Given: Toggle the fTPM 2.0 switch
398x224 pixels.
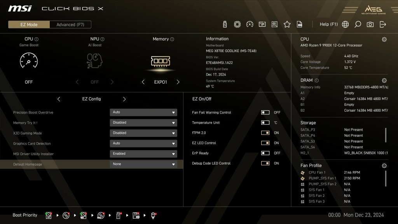Looking at the screenshot, I should [265, 133].
